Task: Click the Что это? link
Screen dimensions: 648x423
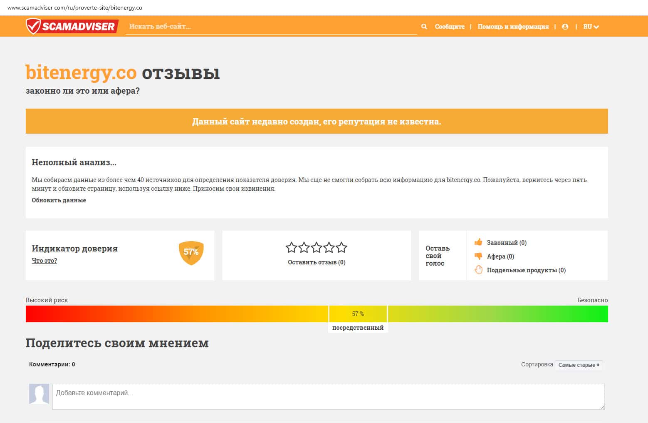Action: tap(44, 261)
